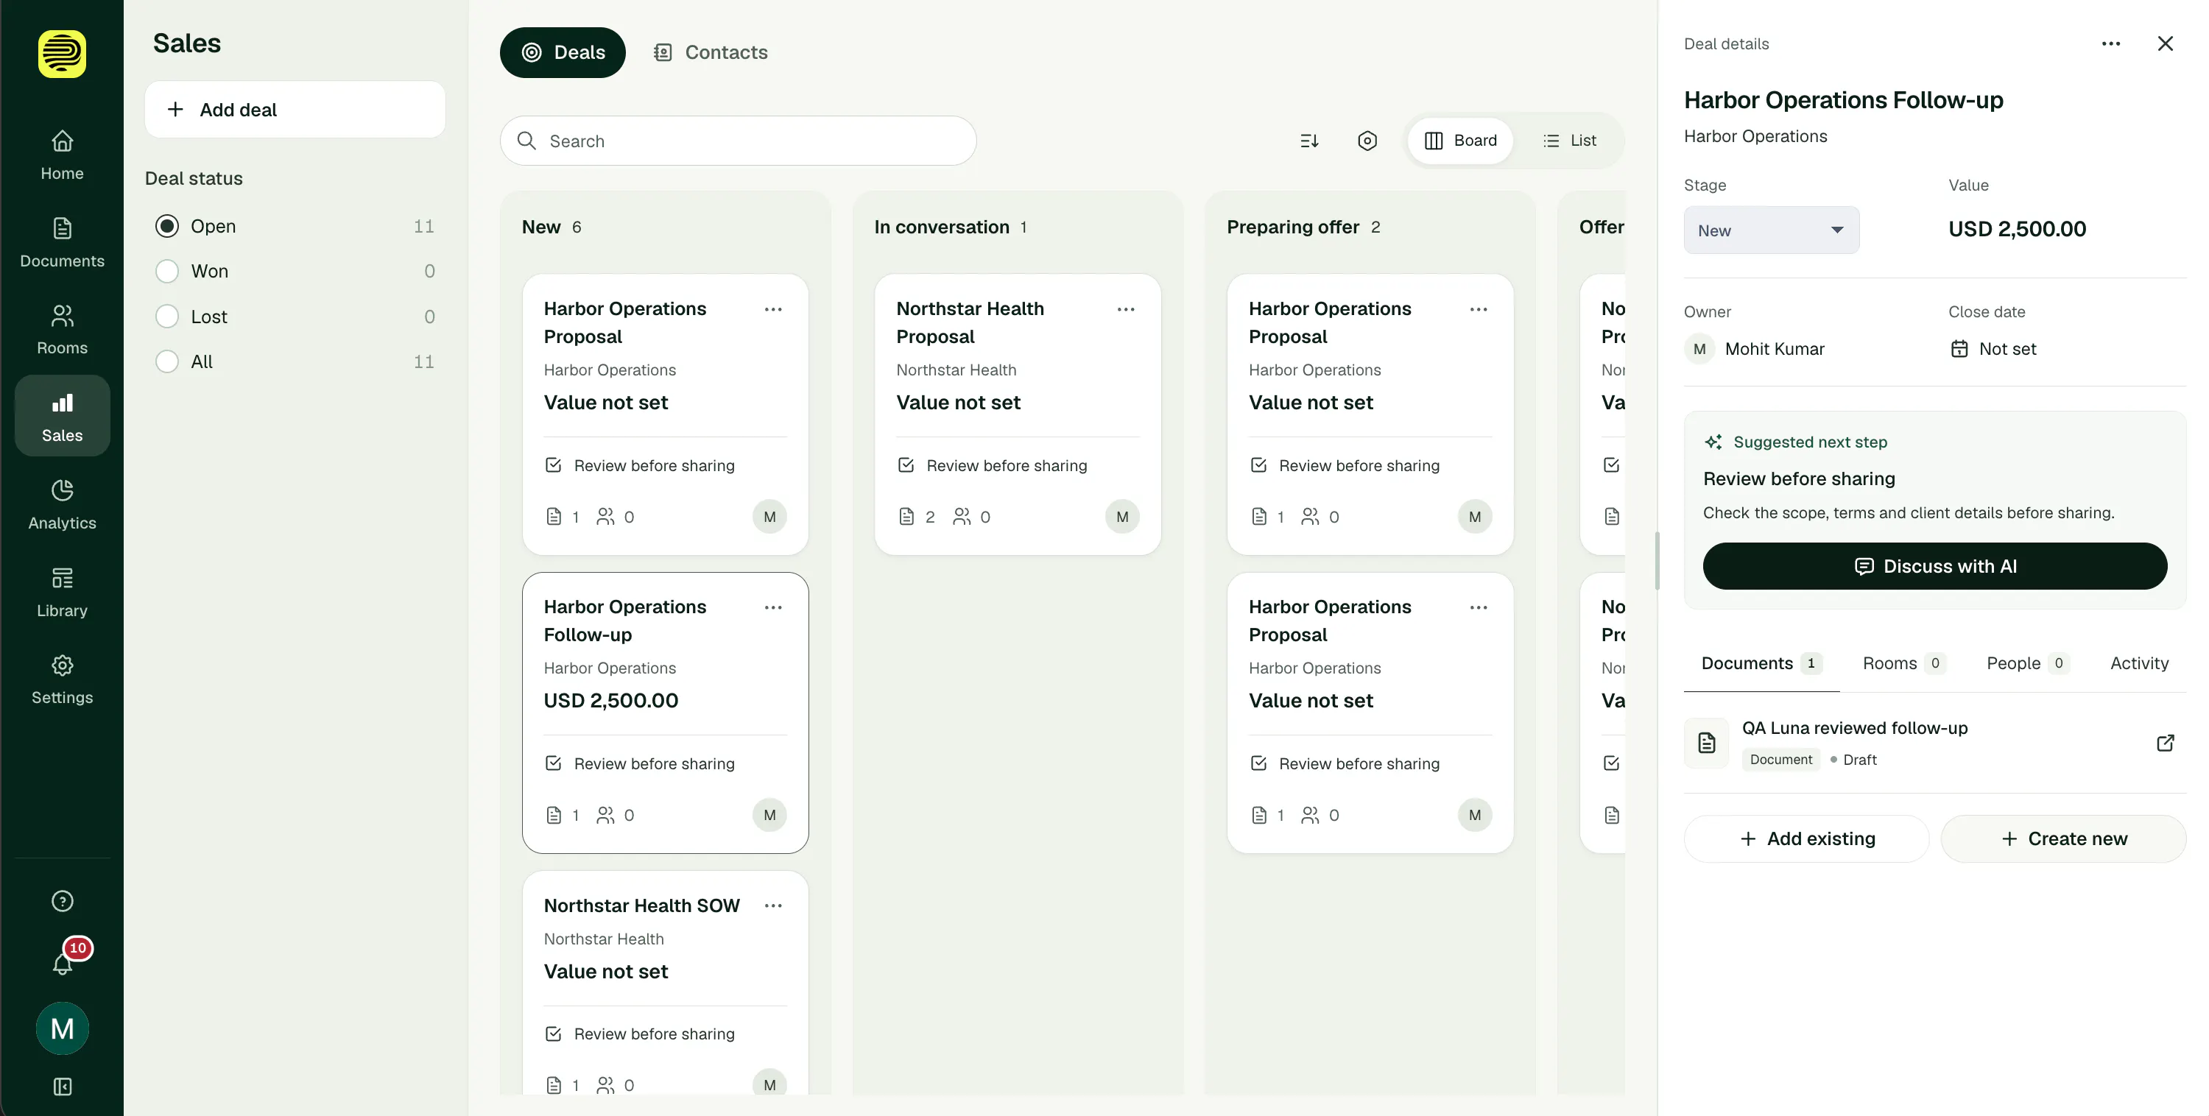Collapse the sidebar panel icon
Viewport: 2209px width, 1116px height.
[x=62, y=1086]
